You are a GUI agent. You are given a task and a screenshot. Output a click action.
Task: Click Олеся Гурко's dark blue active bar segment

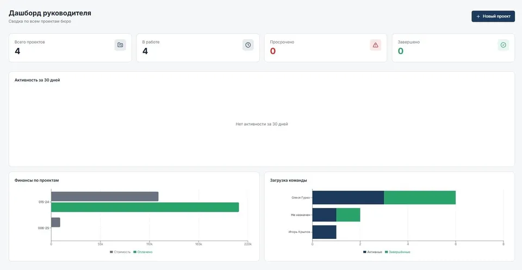tap(348, 198)
